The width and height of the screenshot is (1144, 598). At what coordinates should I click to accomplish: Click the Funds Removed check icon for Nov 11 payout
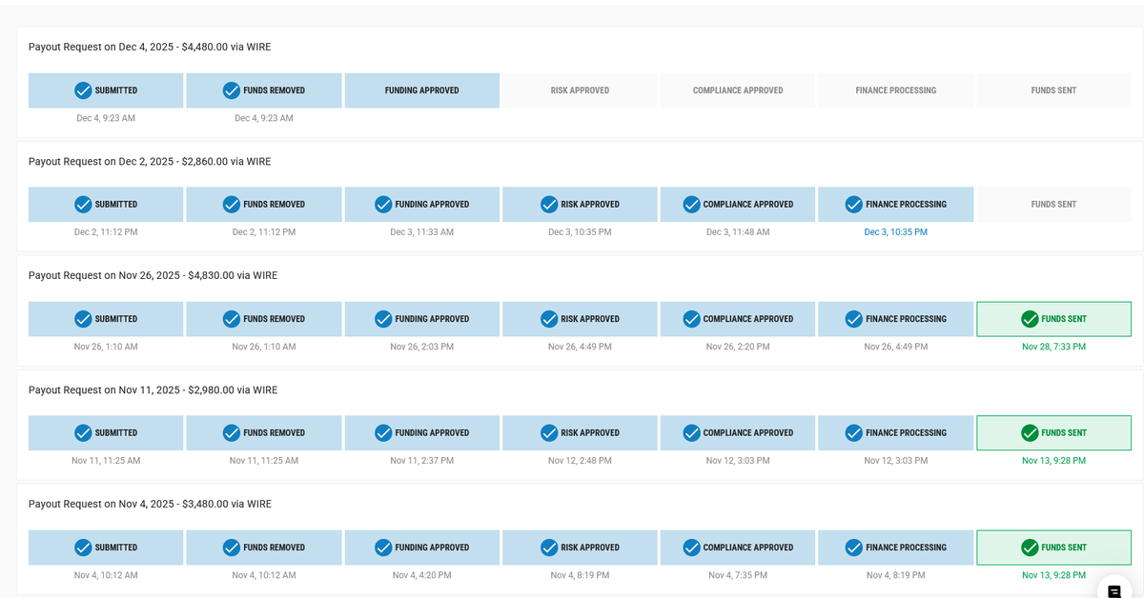coord(232,433)
